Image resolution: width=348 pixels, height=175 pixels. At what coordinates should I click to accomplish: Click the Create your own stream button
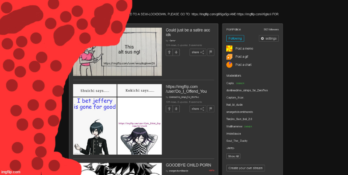click(x=246, y=168)
